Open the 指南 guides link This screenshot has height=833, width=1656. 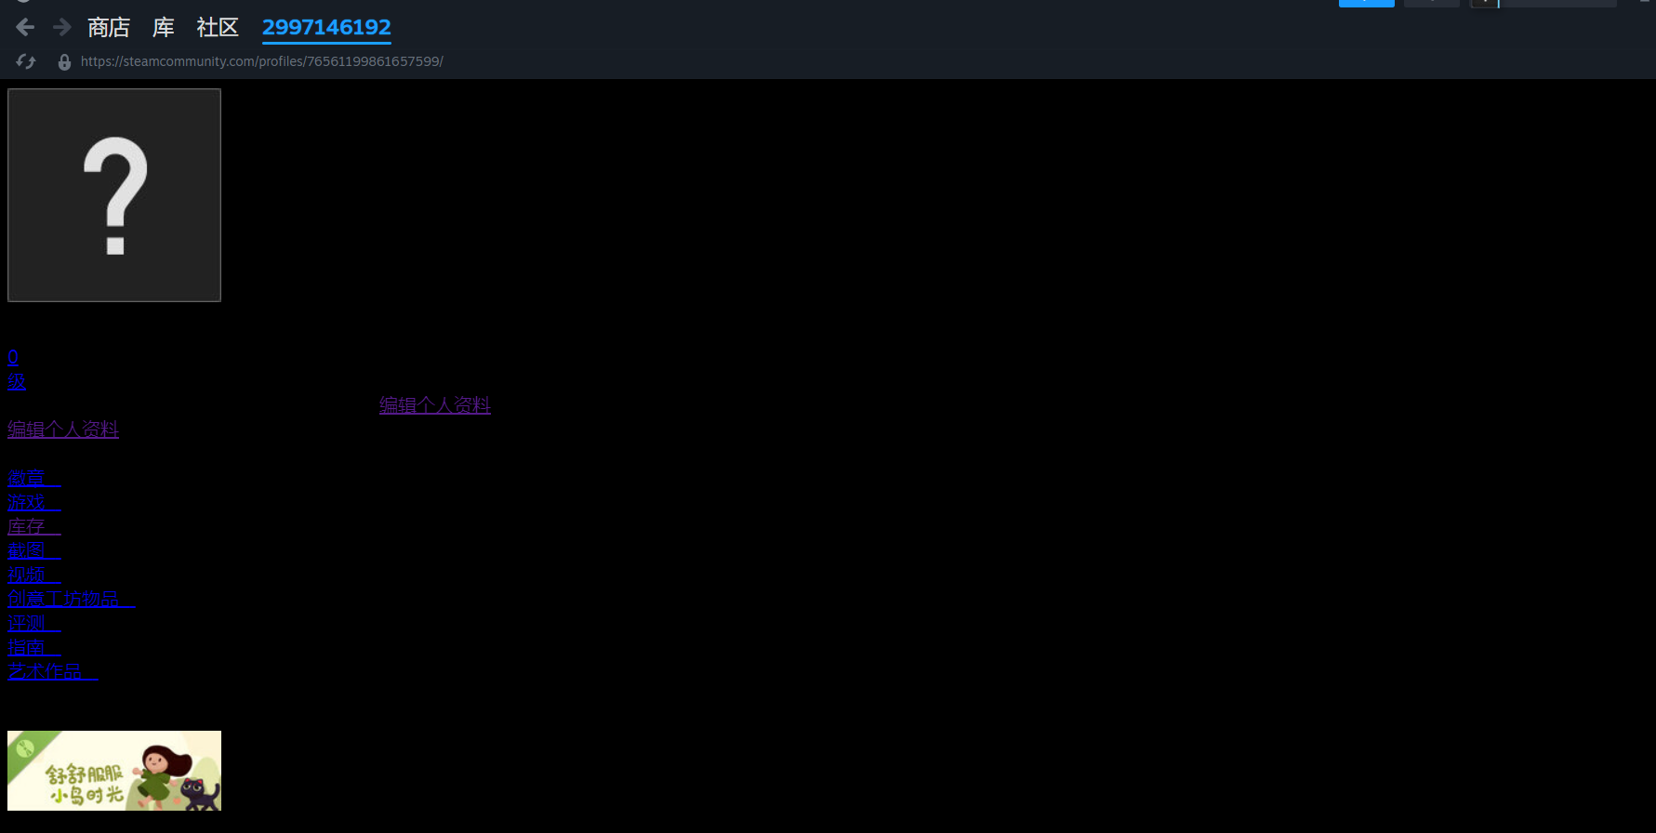tap(34, 647)
